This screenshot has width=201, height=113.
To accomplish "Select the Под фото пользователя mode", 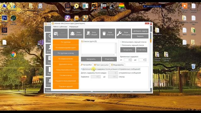I will pyautogui.click(x=66, y=81).
